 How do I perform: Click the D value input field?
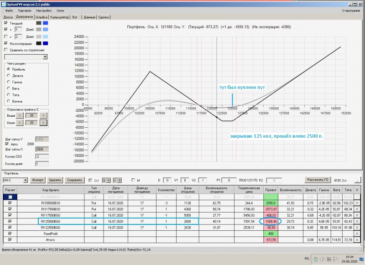(167, 180)
